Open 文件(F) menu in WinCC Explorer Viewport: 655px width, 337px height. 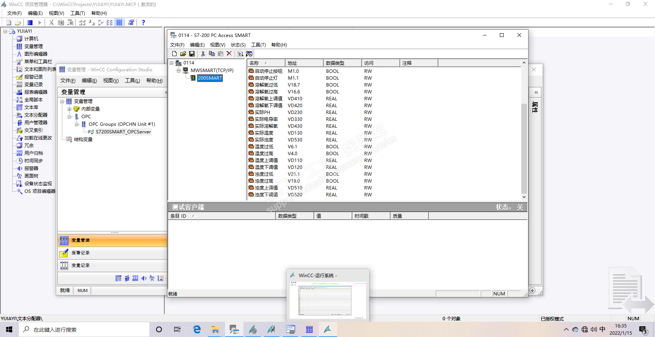14,13
